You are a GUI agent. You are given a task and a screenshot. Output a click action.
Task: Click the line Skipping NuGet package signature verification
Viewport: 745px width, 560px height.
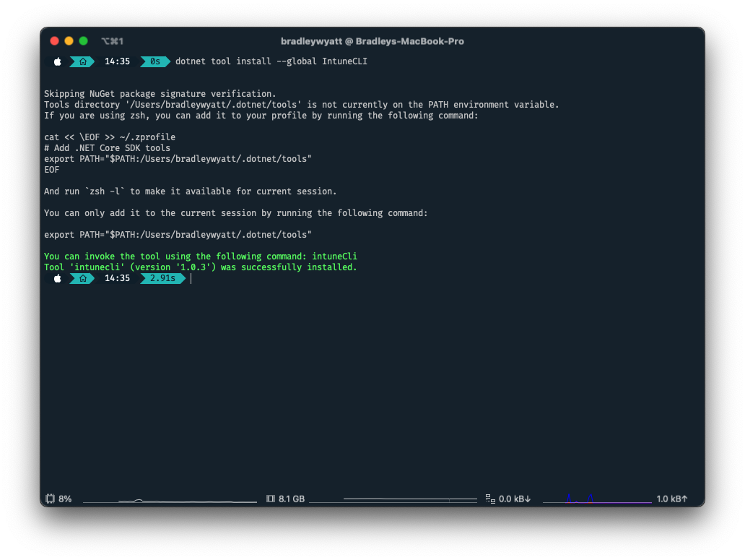160,94
